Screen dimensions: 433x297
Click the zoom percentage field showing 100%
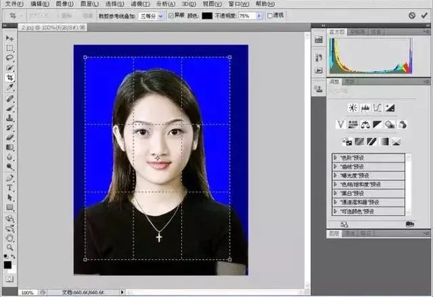click(x=27, y=292)
